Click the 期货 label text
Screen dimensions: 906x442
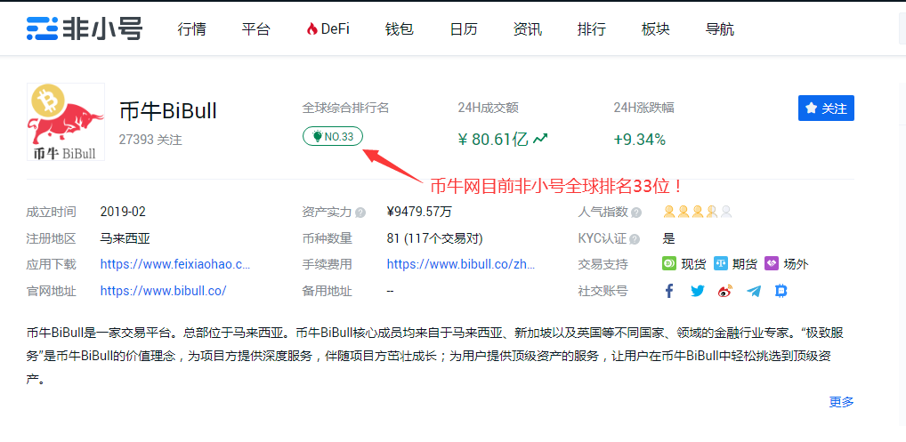point(745,264)
